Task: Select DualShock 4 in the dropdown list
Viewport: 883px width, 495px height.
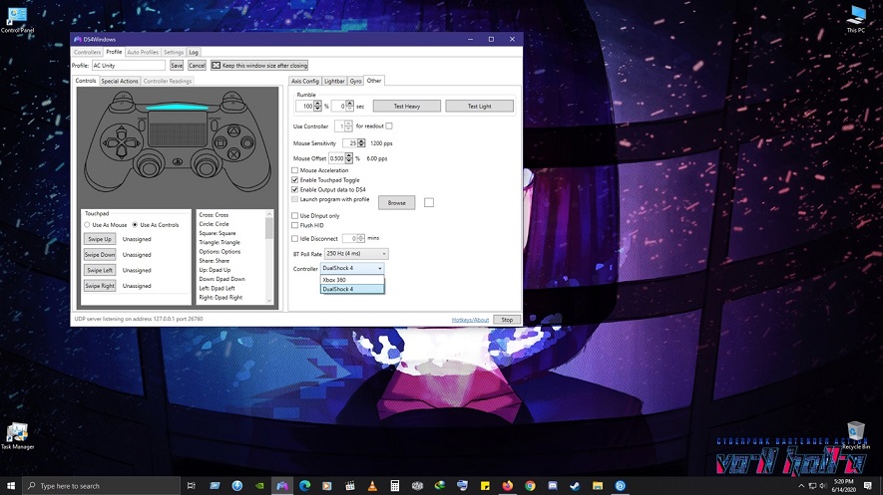Action: (x=337, y=289)
